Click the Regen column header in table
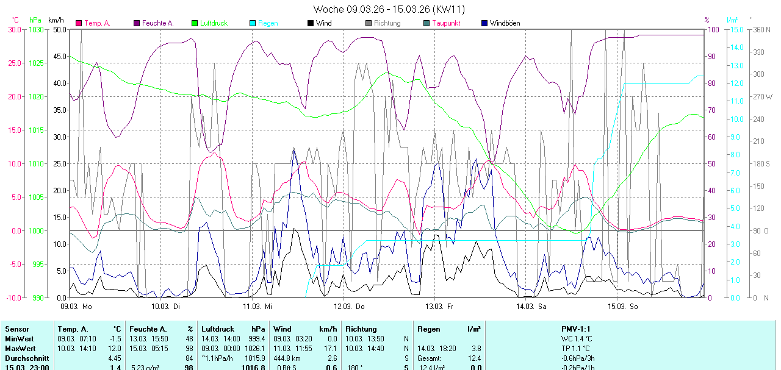Screen dimensions: 781x370 click(x=428, y=329)
